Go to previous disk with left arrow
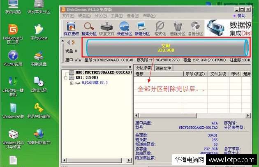 coord(69,42)
